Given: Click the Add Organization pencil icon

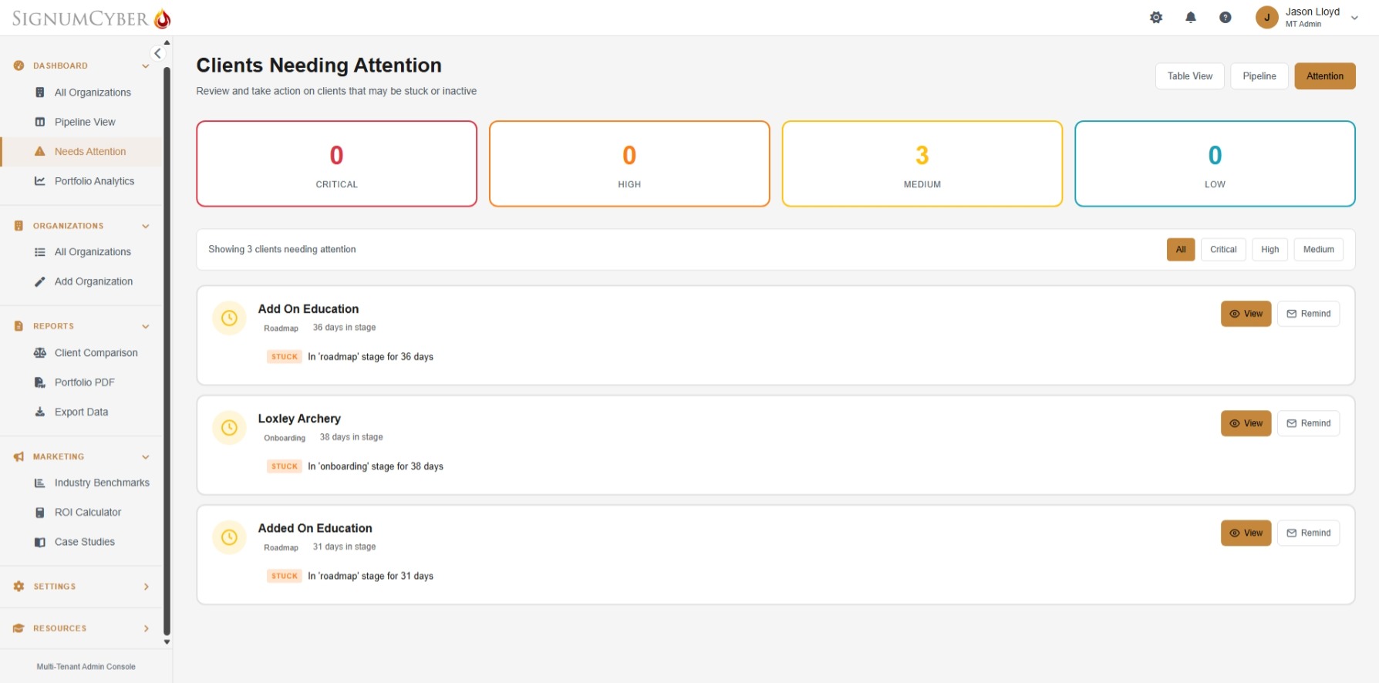Looking at the screenshot, I should [40, 281].
